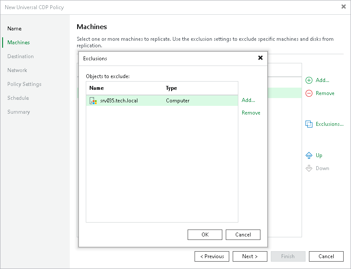This screenshot has height=269, width=351.
Task: Go back using the Previous button
Action: pos(211,256)
